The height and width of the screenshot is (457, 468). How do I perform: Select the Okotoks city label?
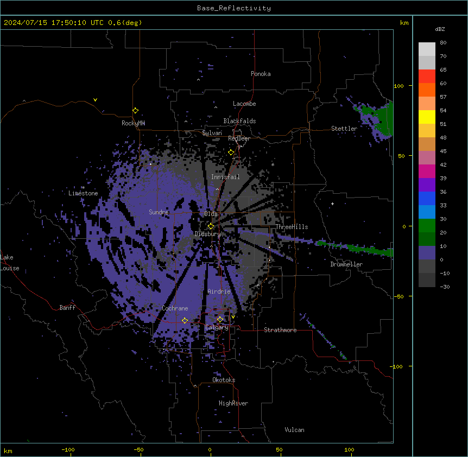pos(224,380)
